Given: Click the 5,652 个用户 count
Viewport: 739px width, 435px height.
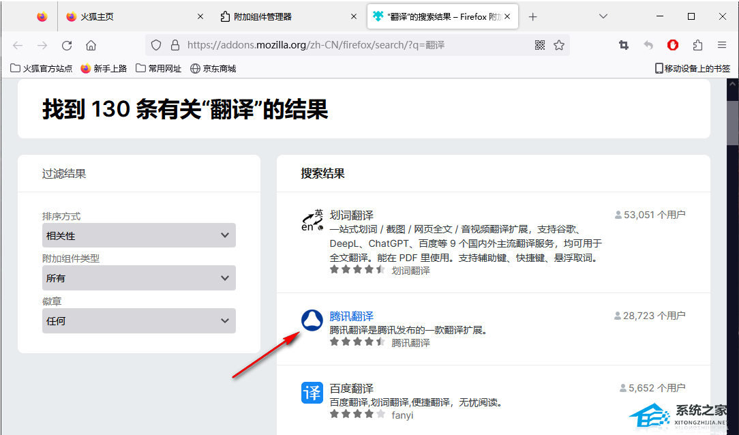Looking at the screenshot, I should pos(652,388).
